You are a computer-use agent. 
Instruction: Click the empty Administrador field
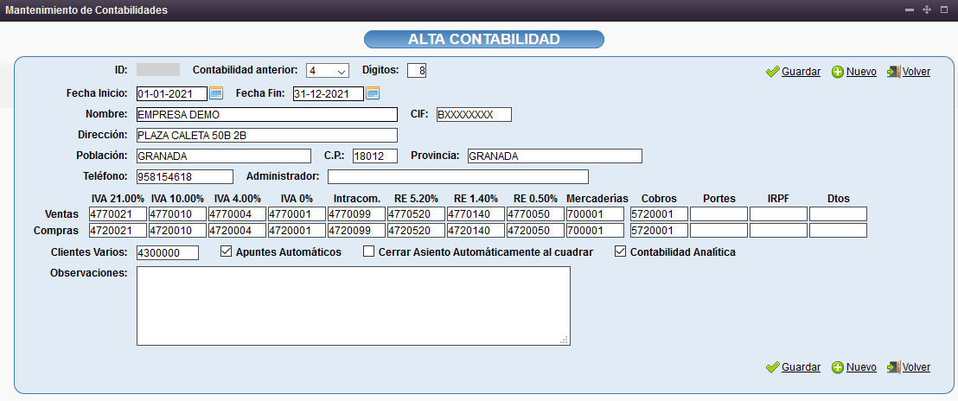click(458, 176)
